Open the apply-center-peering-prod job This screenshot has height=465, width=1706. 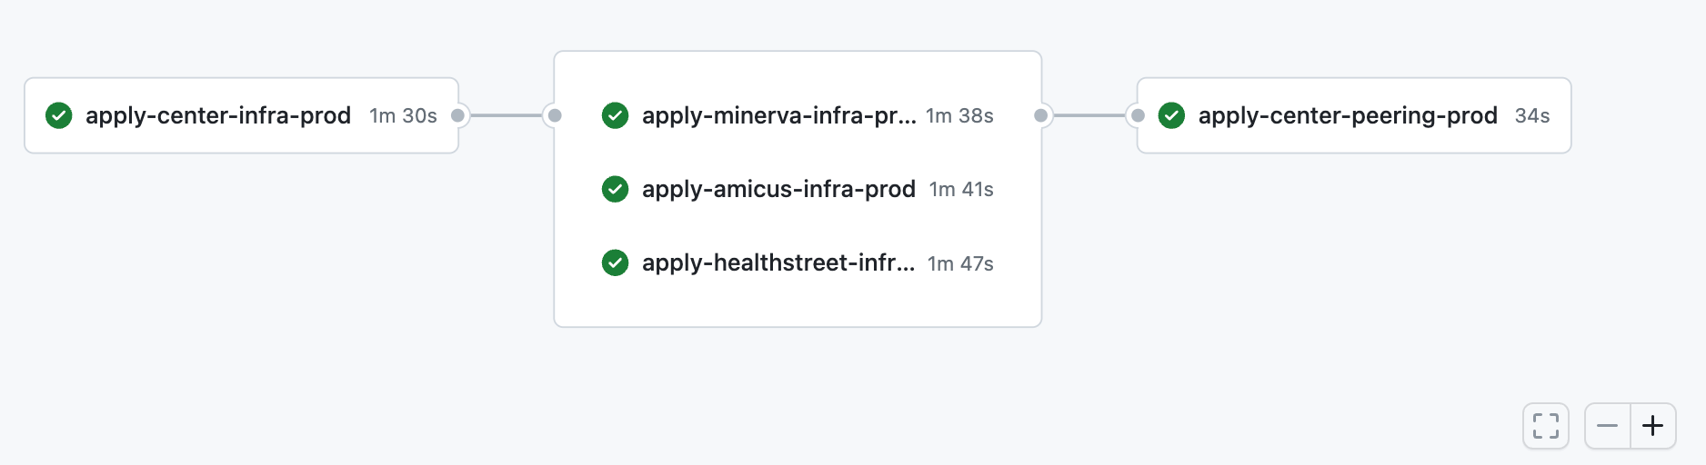[x=1348, y=115]
